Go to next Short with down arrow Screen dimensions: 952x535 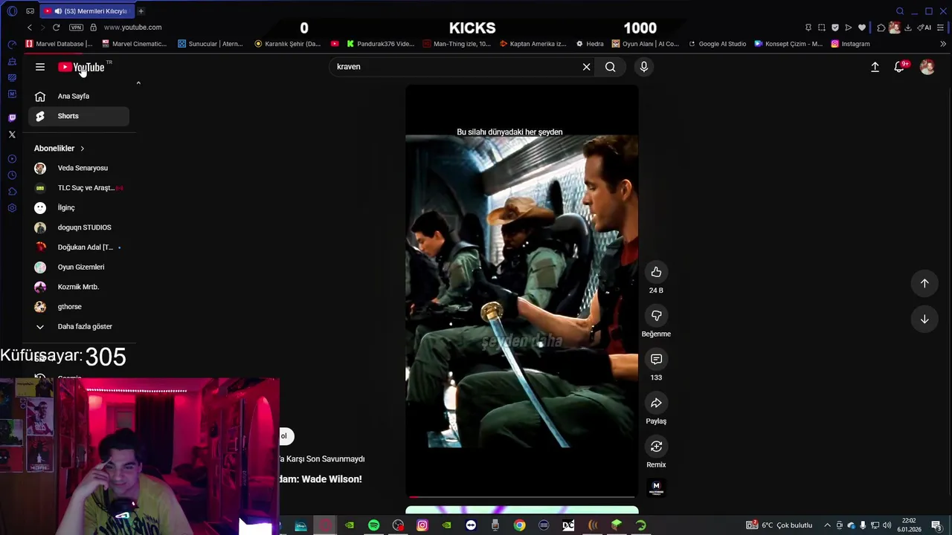pyautogui.click(x=924, y=320)
